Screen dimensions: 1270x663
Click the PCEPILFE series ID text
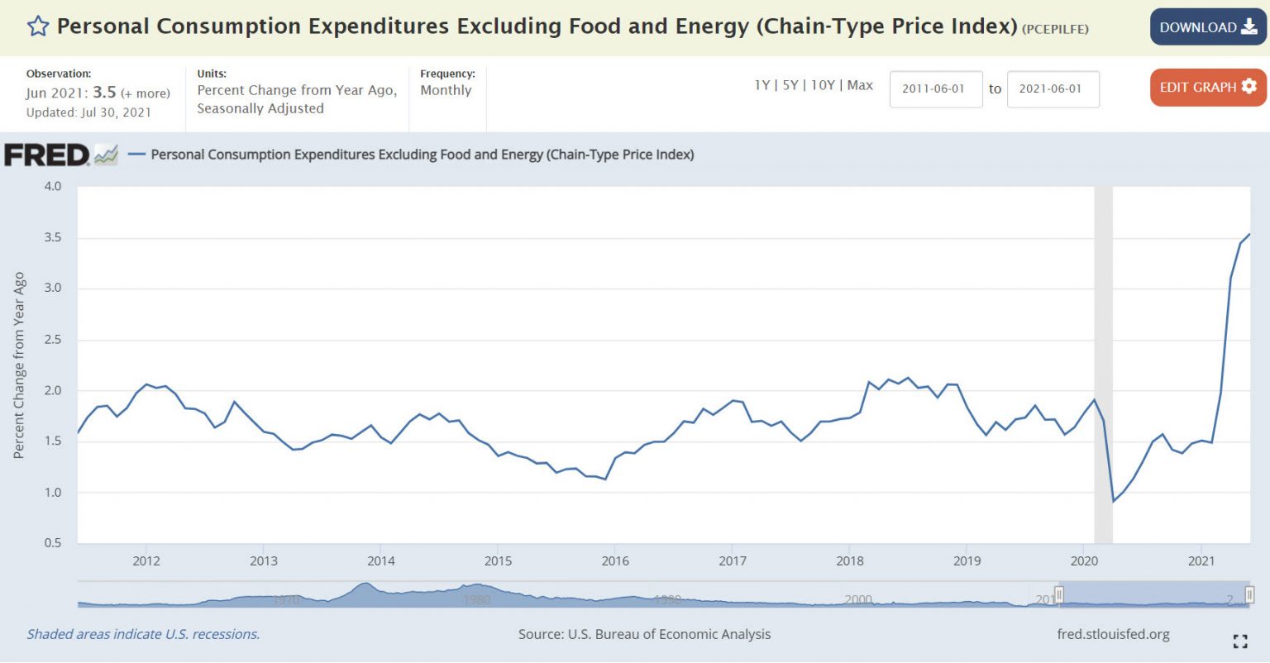1055,29
